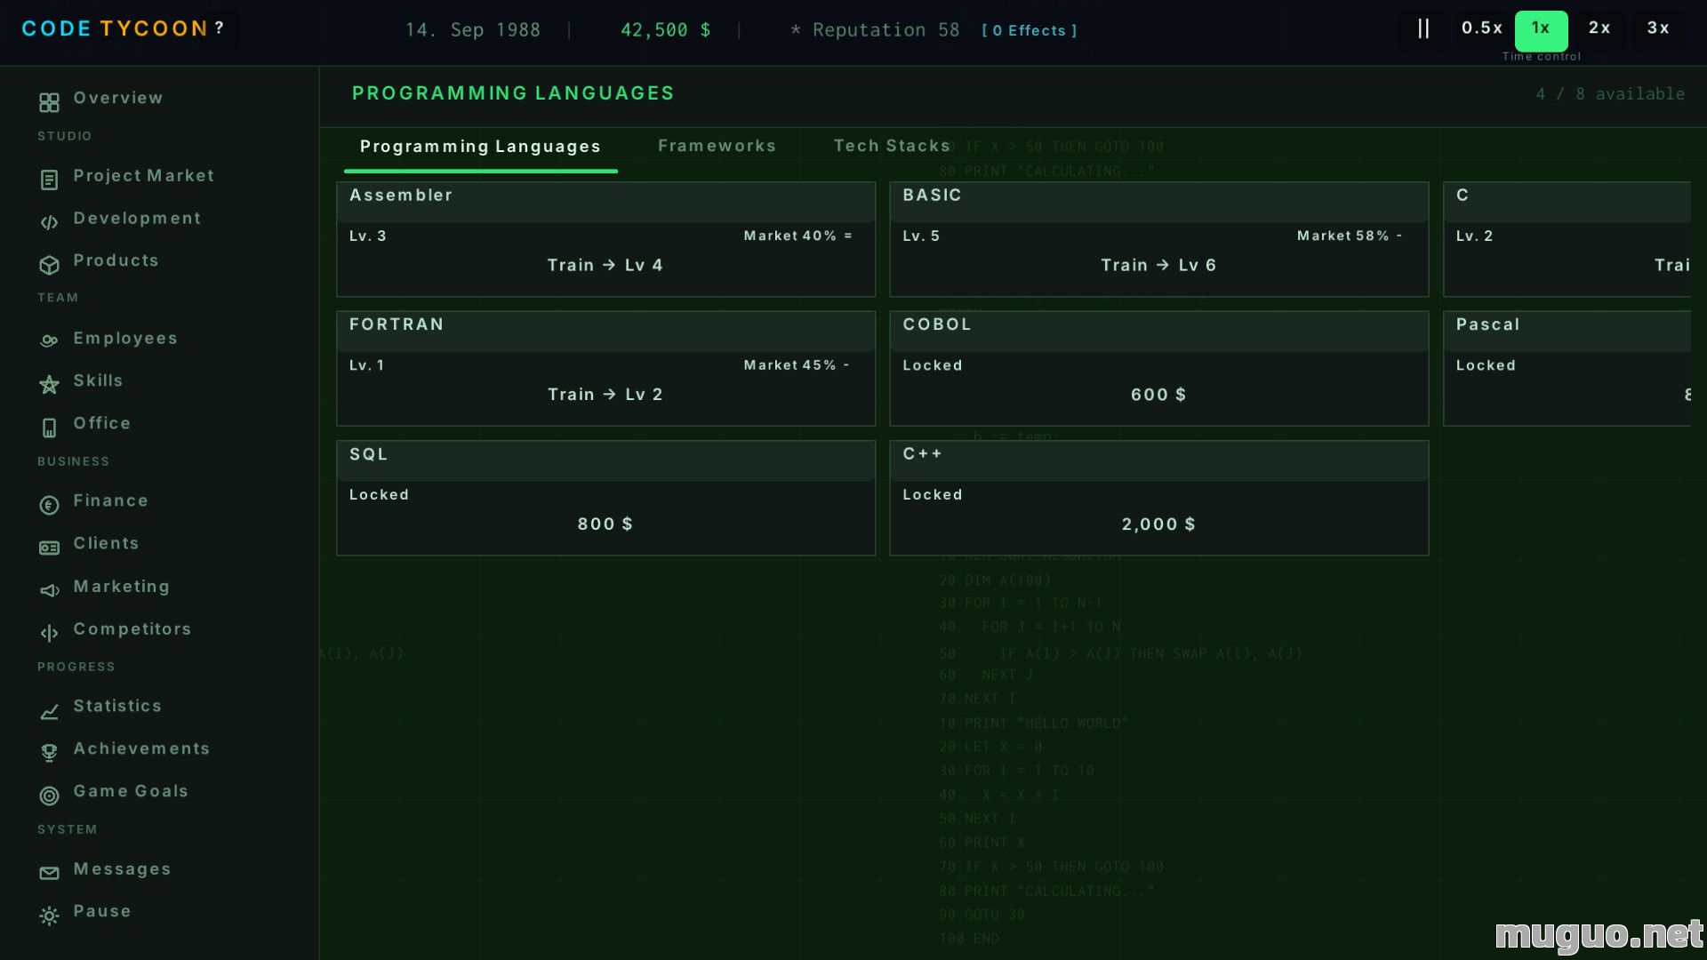Click the Competitors icon
The image size is (1707, 960).
[x=49, y=633]
